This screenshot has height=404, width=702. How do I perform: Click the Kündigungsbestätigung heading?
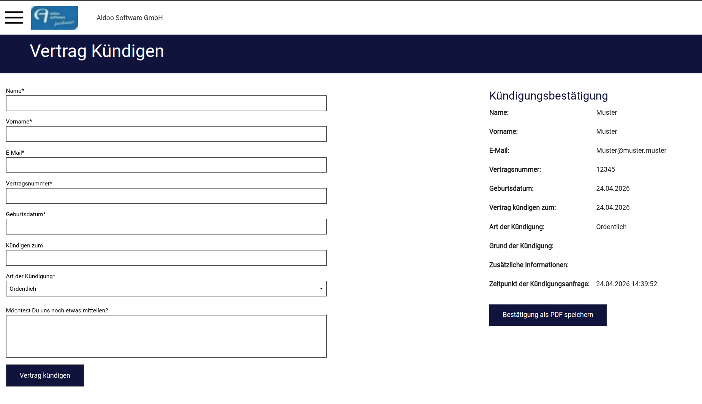[x=549, y=96]
